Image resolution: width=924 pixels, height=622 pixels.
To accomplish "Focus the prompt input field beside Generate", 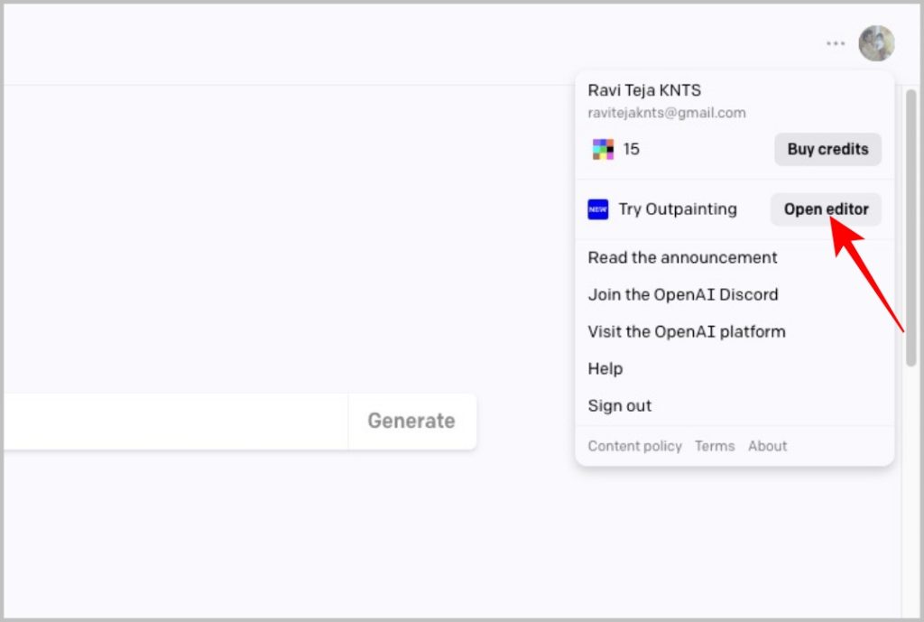I will tap(176, 421).
